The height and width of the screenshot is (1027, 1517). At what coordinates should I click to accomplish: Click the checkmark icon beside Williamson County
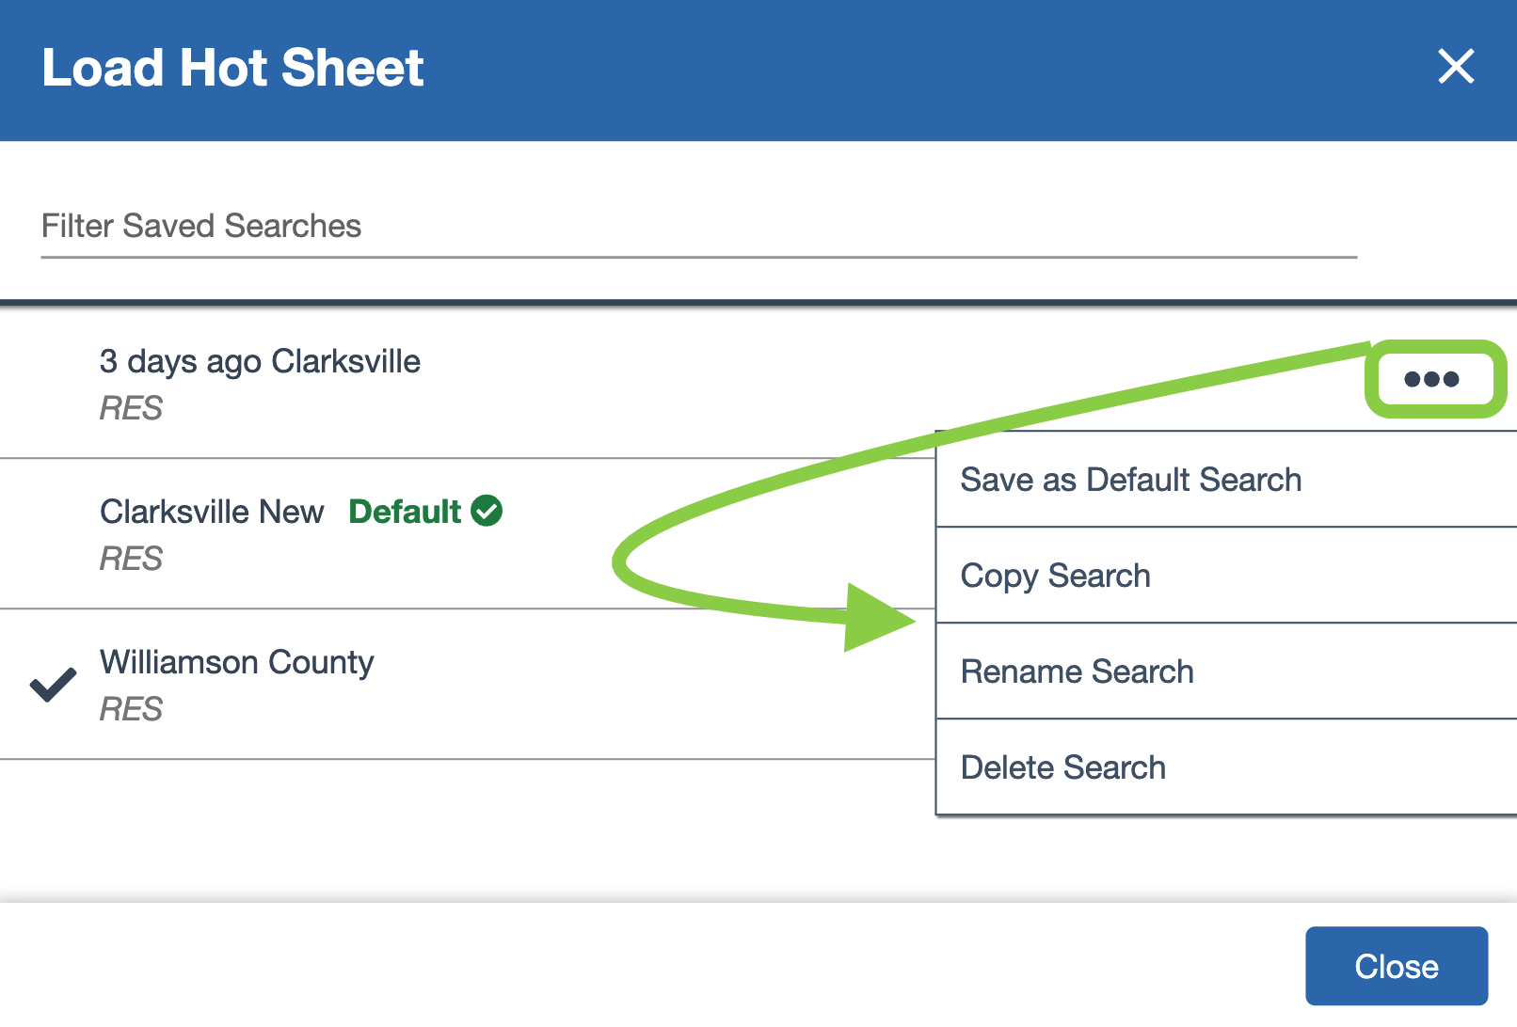point(53,685)
